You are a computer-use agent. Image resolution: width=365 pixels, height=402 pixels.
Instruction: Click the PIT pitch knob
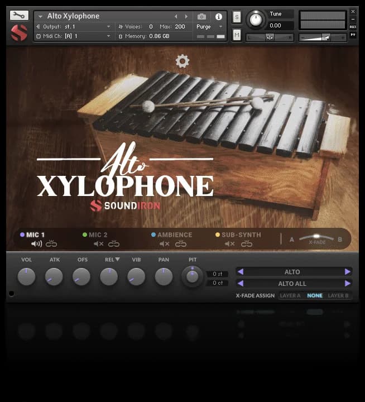[x=192, y=276]
